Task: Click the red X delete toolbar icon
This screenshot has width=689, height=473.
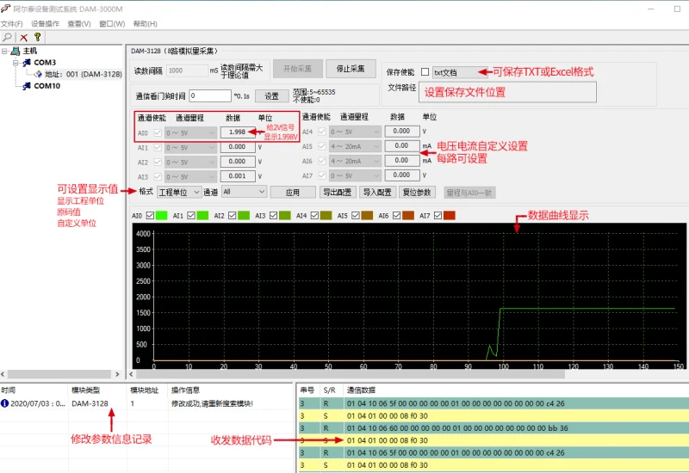Action: click(23, 37)
